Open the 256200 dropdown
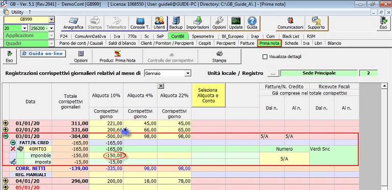The height and width of the screenshot is (190, 392). (52, 28)
